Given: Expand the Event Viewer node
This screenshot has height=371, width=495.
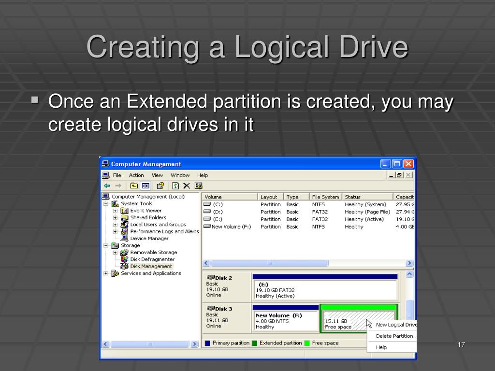Looking at the screenshot, I should [x=115, y=211].
